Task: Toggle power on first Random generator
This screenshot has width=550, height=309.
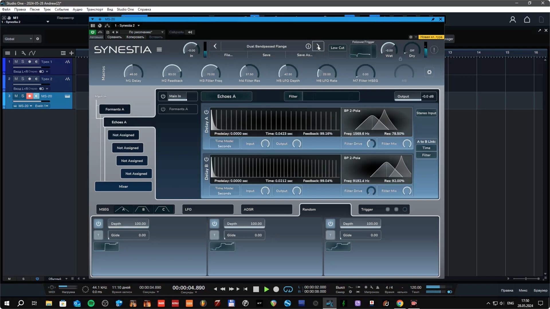Action: pyautogui.click(x=98, y=223)
